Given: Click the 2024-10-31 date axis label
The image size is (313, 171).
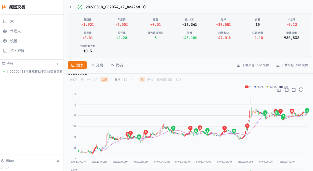Looking at the screenshot, I should coord(266,162).
